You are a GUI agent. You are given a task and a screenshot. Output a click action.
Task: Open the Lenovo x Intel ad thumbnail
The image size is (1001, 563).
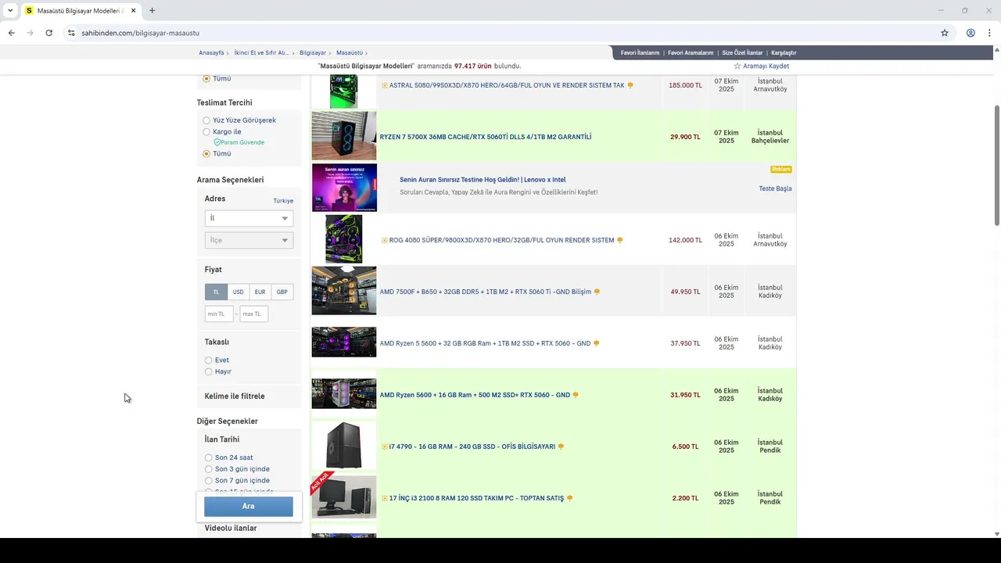point(344,188)
